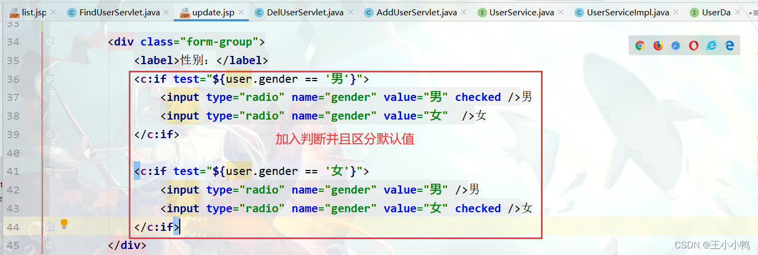Click interface icon on UserDa tab
This screenshot has height=255, width=758.
694,12
